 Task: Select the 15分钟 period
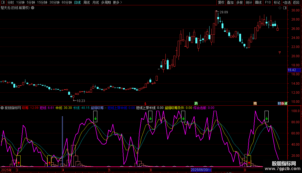pos(42,2)
